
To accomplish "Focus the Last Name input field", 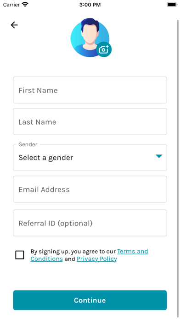I will pos(90,121).
